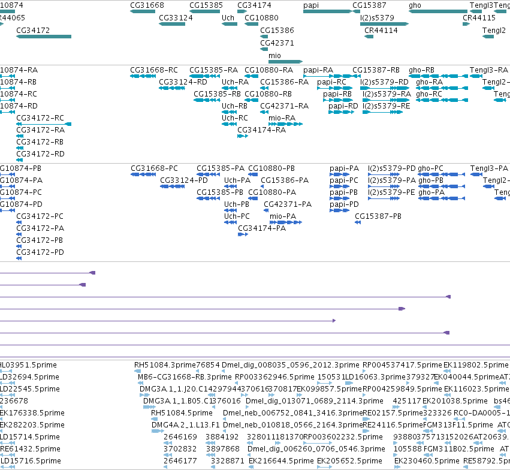Select the CG42371 gene label
The height and width of the screenshot is (470, 510).
(x=277, y=43)
